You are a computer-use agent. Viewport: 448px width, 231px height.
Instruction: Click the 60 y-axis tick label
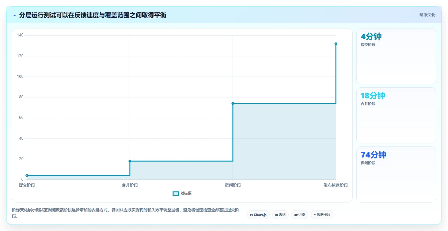[21, 118]
